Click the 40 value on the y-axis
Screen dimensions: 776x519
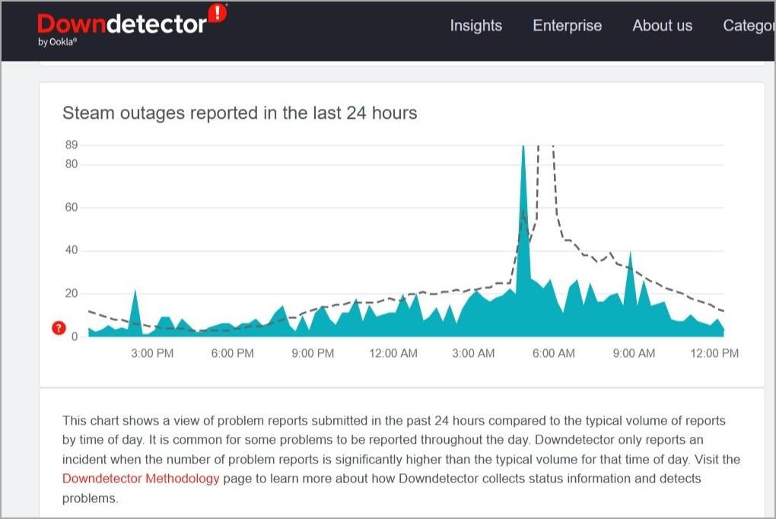72,250
